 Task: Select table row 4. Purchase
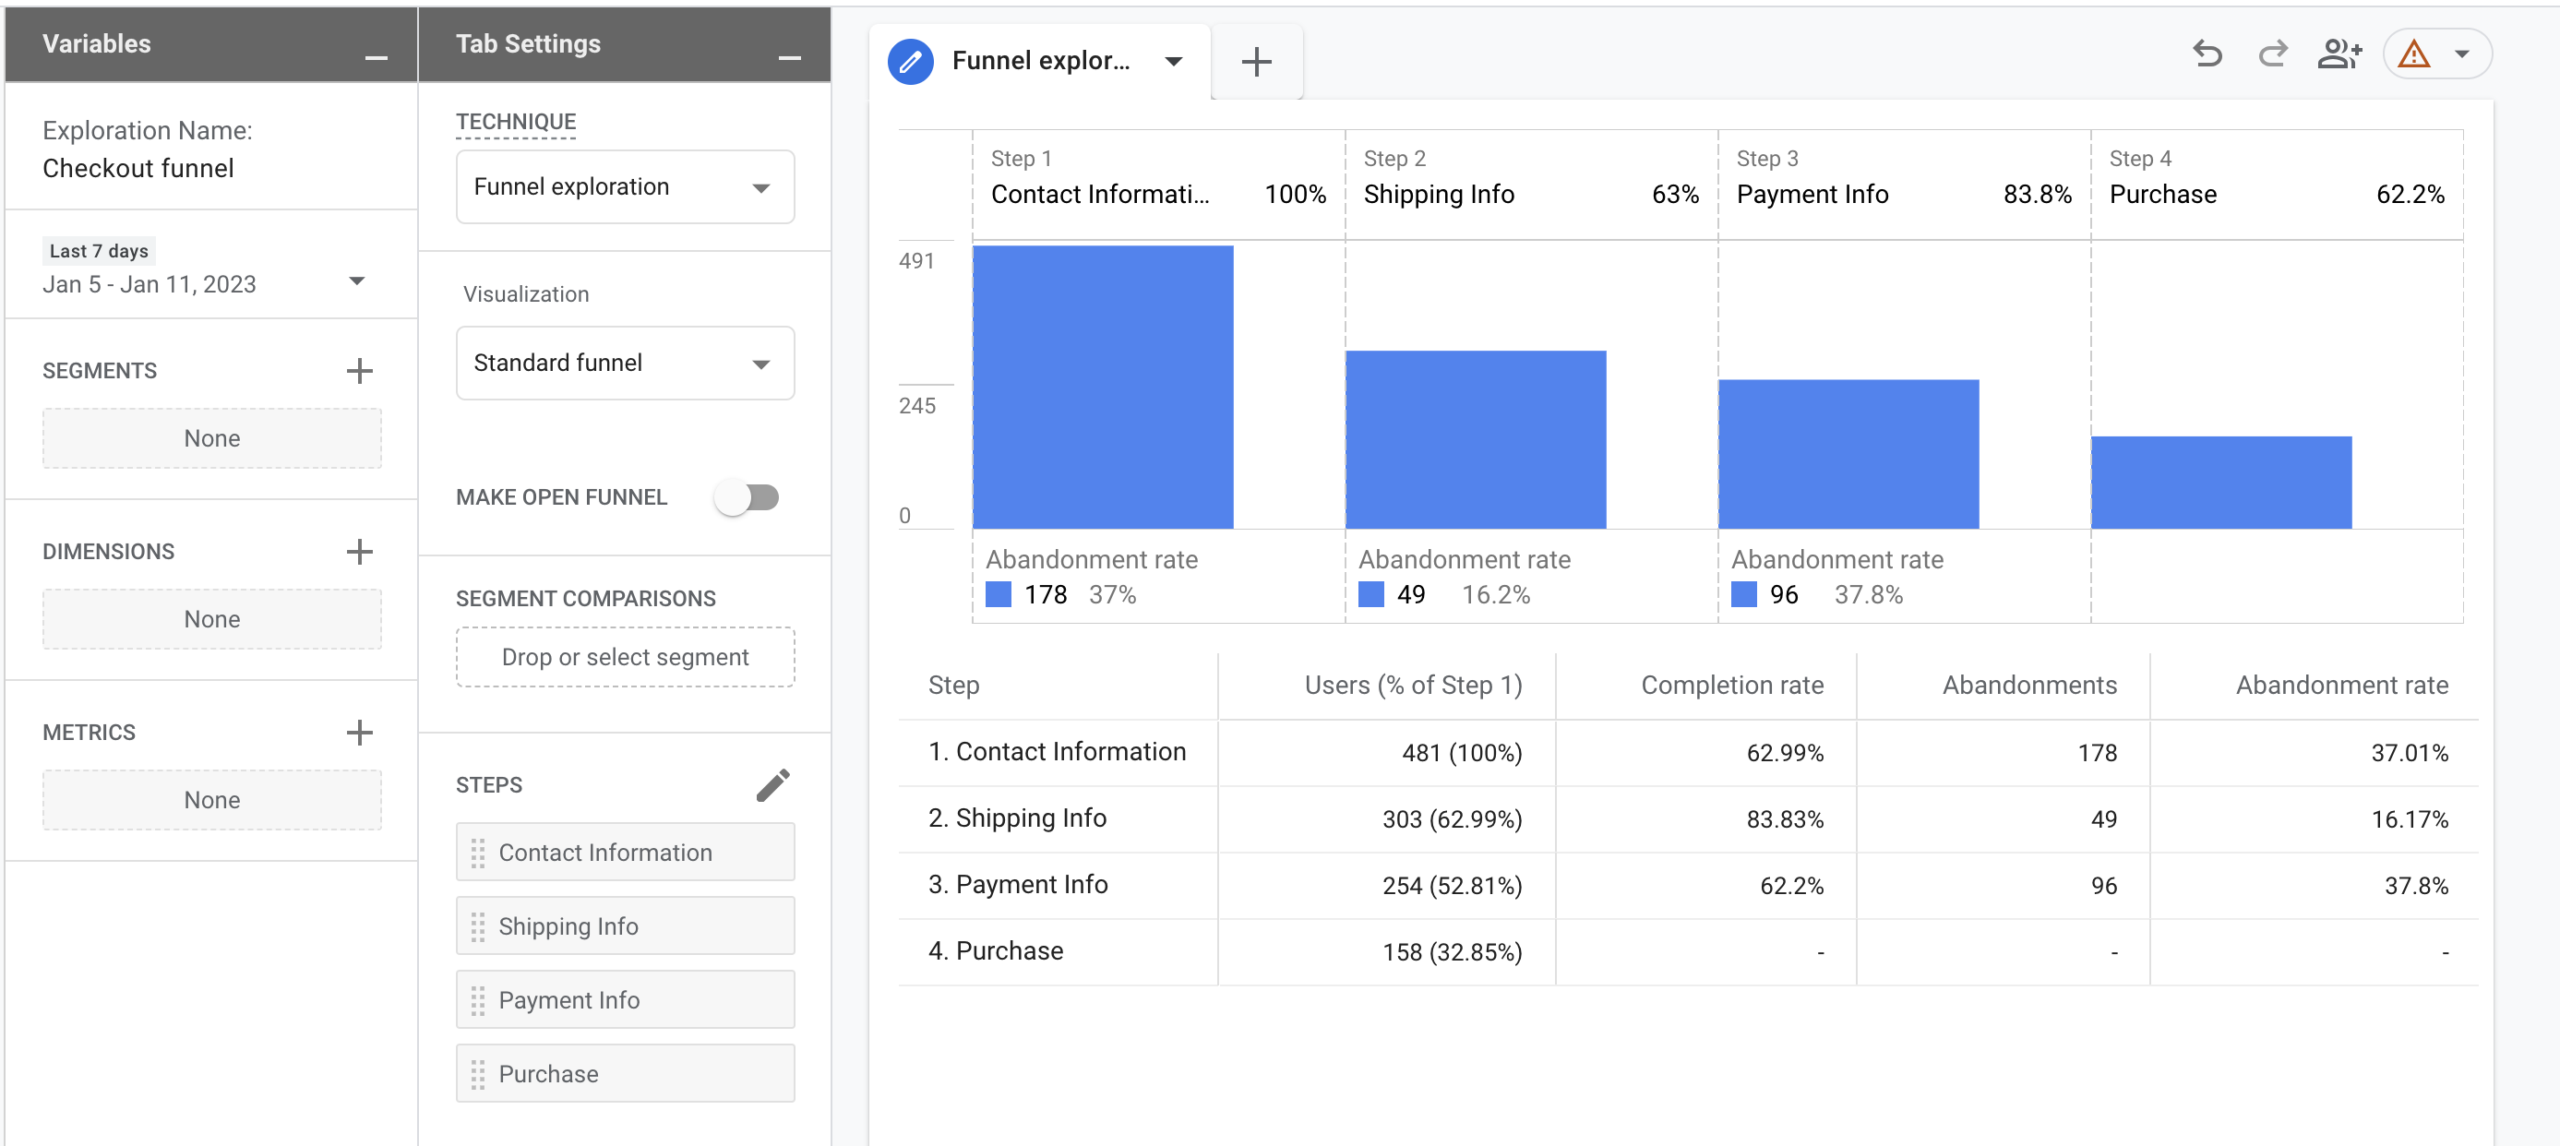tap(1688, 952)
